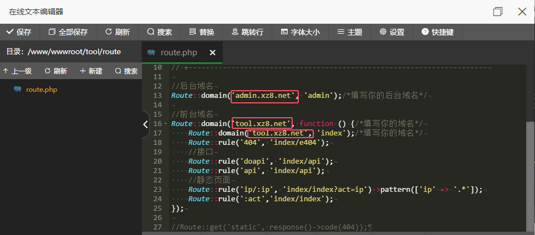535x235 pixels.
Task: Select route.php in the file tree
Action: coord(41,90)
